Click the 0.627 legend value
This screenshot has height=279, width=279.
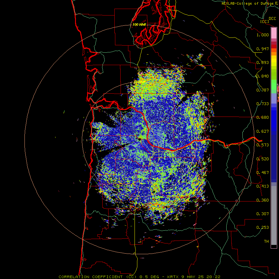[263, 131]
